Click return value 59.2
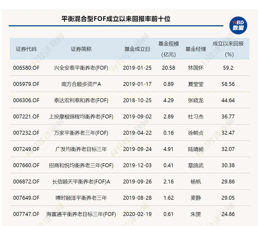The height and width of the screenshot is (226, 258). [x=228, y=68]
